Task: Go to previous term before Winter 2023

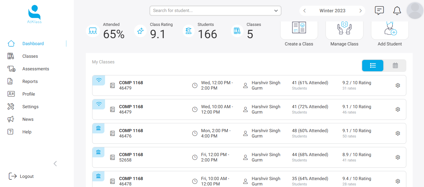Action: click(304, 11)
